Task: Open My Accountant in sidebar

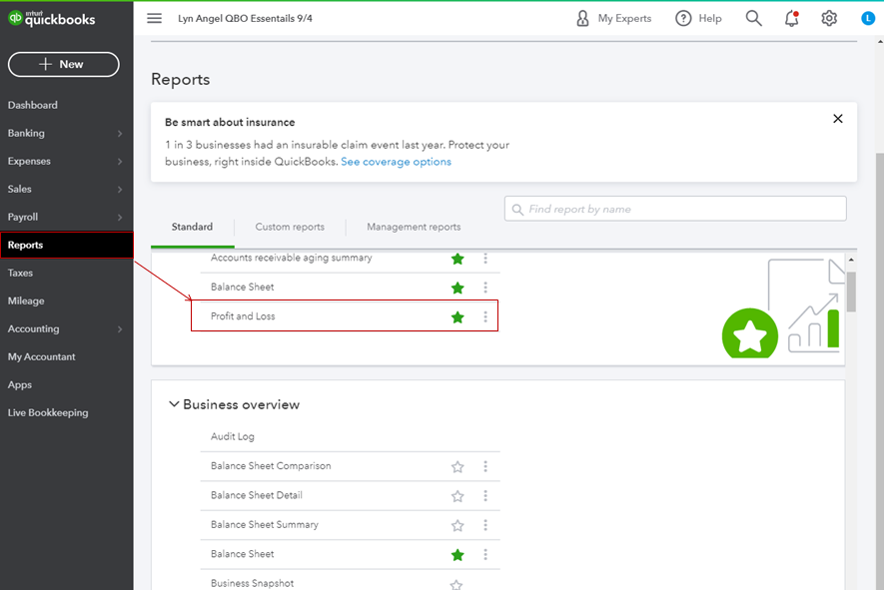Action: pyautogui.click(x=42, y=356)
